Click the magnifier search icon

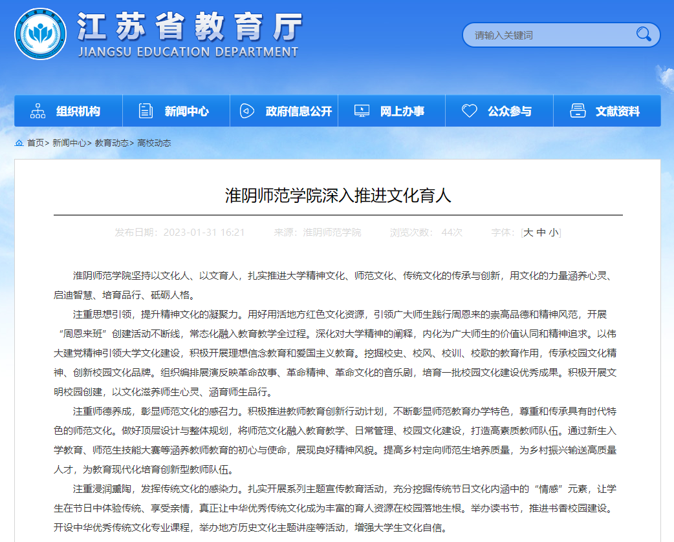click(x=644, y=34)
